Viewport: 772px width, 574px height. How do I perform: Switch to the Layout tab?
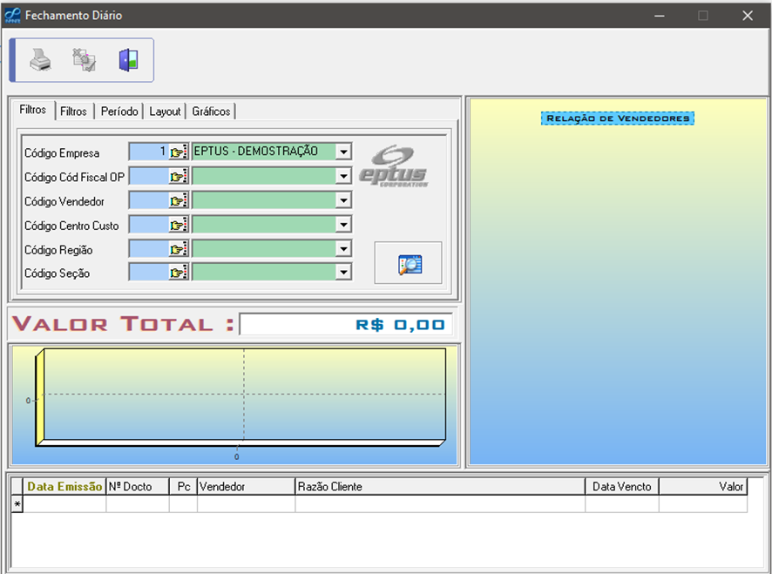165,111
